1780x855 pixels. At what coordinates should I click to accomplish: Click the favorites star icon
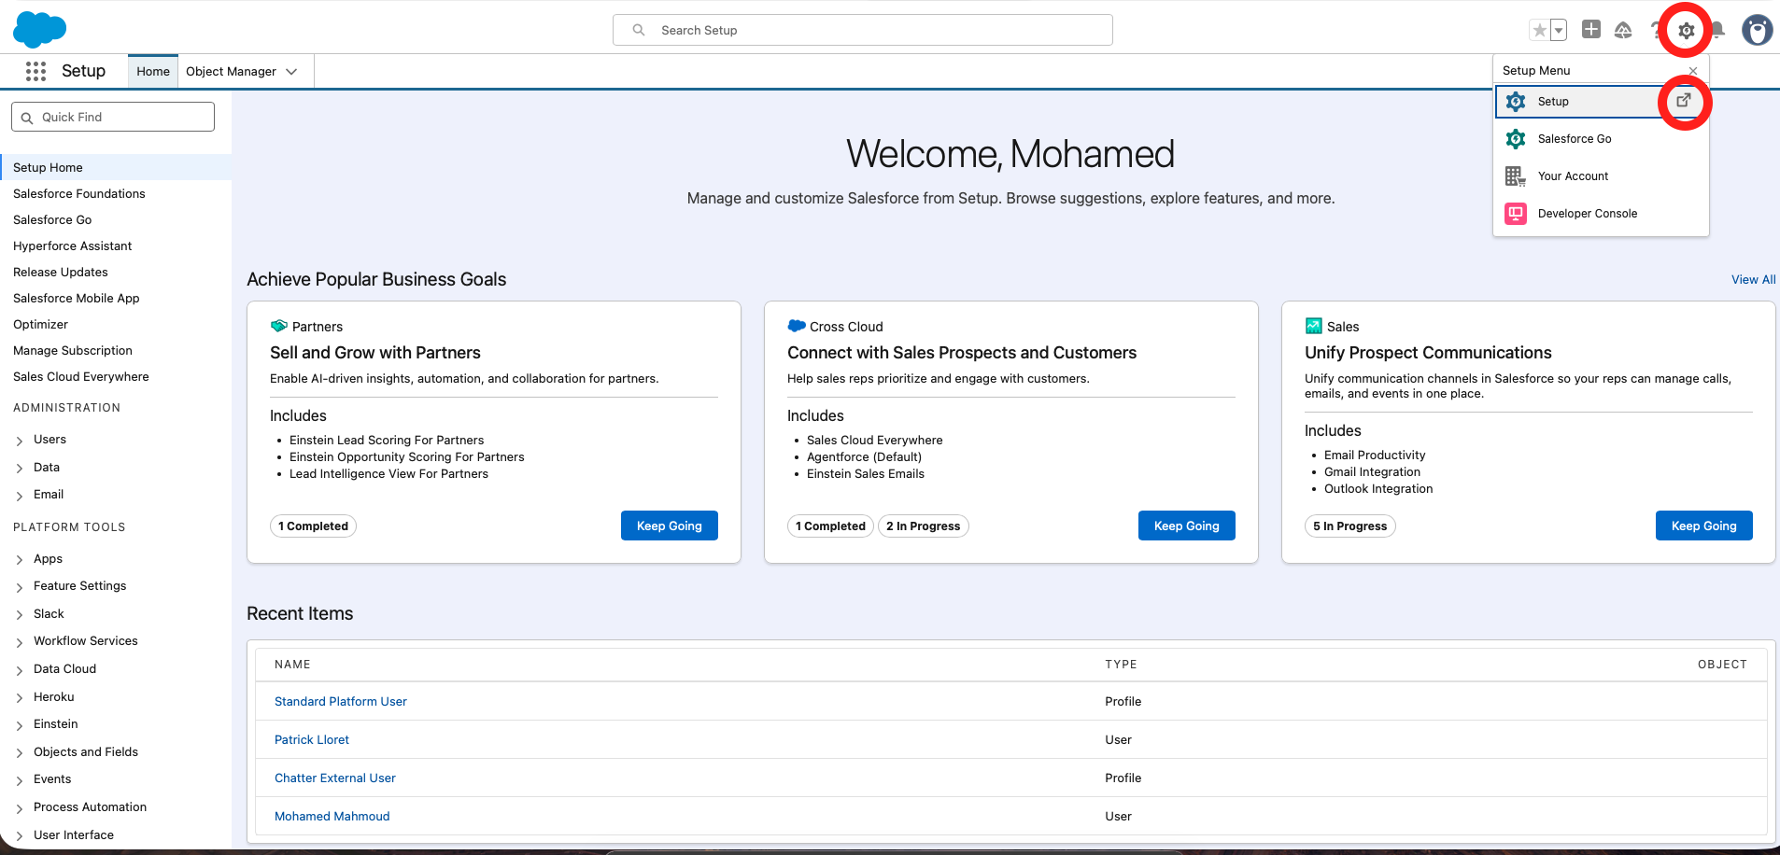[x=1539, y=31]
